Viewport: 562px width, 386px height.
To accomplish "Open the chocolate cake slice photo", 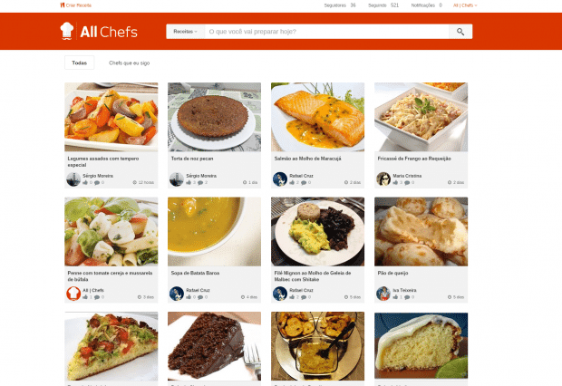I will [214, 346].
